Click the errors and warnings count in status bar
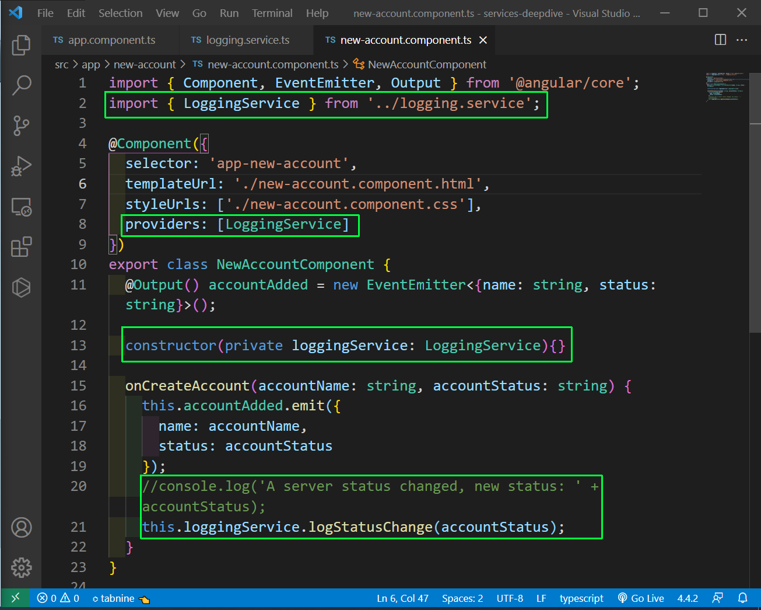The width and height of the screenshot is (761, 610). click(58, 598)
